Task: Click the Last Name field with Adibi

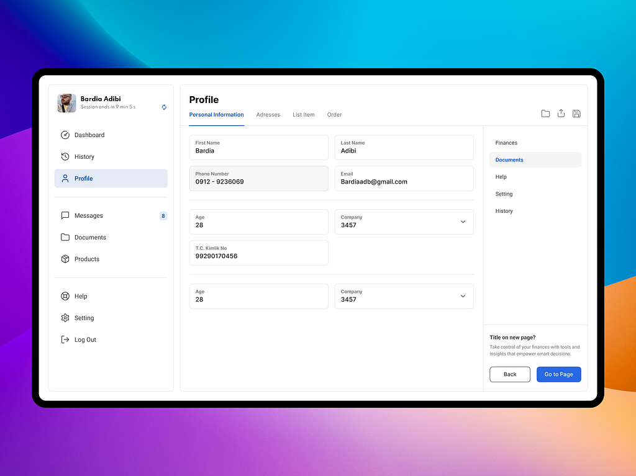Action: pos(404,147)
